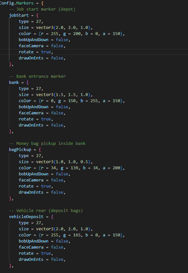This screenshot has height=273, width=188.
Task: Click 'faceCamera = false' in the bagPickup block
Action: pos(42,180)
